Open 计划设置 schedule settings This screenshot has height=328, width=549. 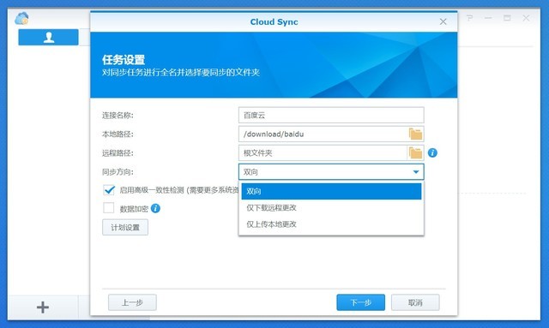(125, 227)
